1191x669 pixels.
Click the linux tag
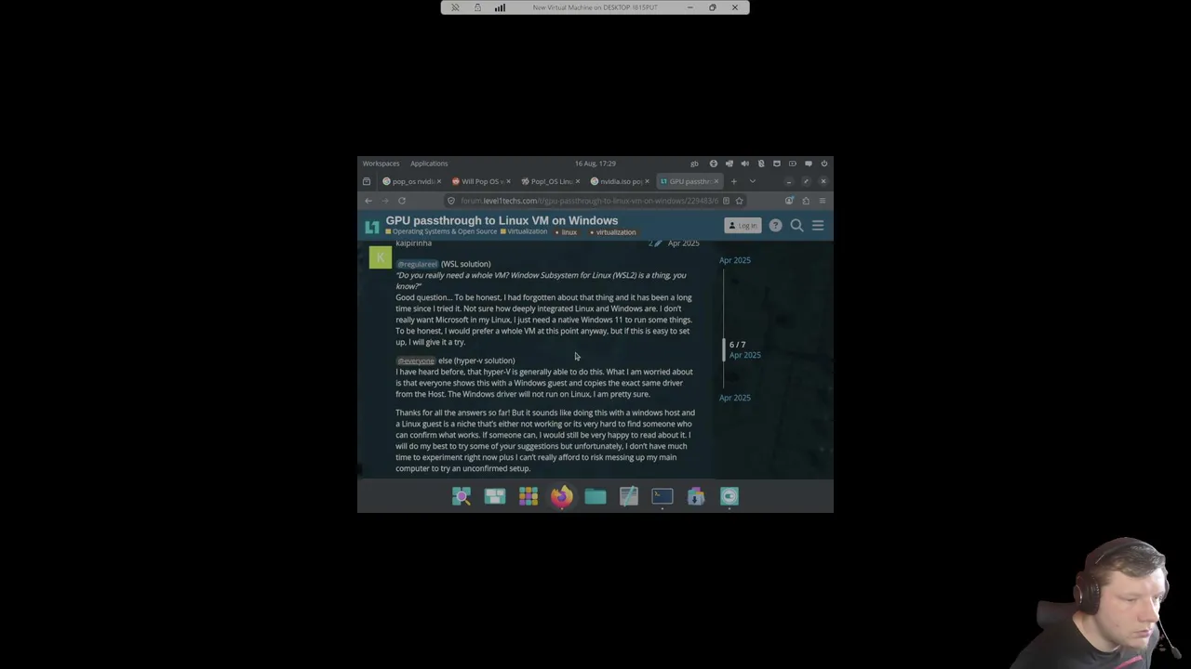tap(567, 232)
